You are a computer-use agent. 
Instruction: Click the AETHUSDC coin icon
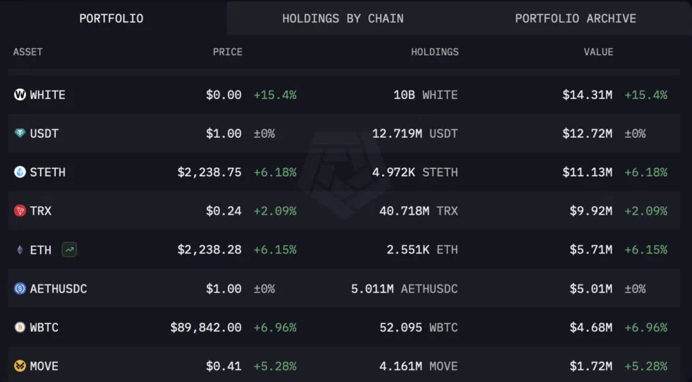[x=20, y=288]
